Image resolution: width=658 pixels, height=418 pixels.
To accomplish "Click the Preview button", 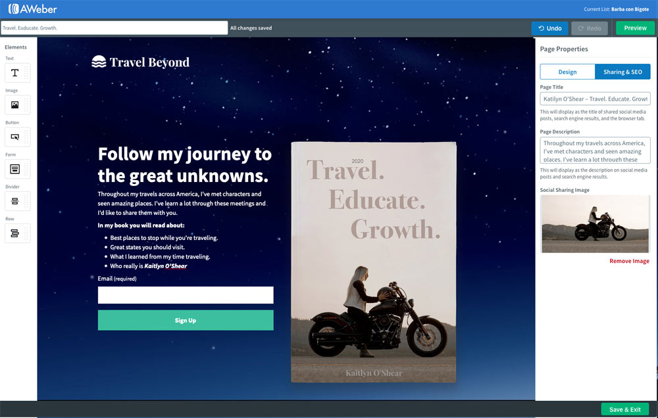I will [x=635, y=28].
